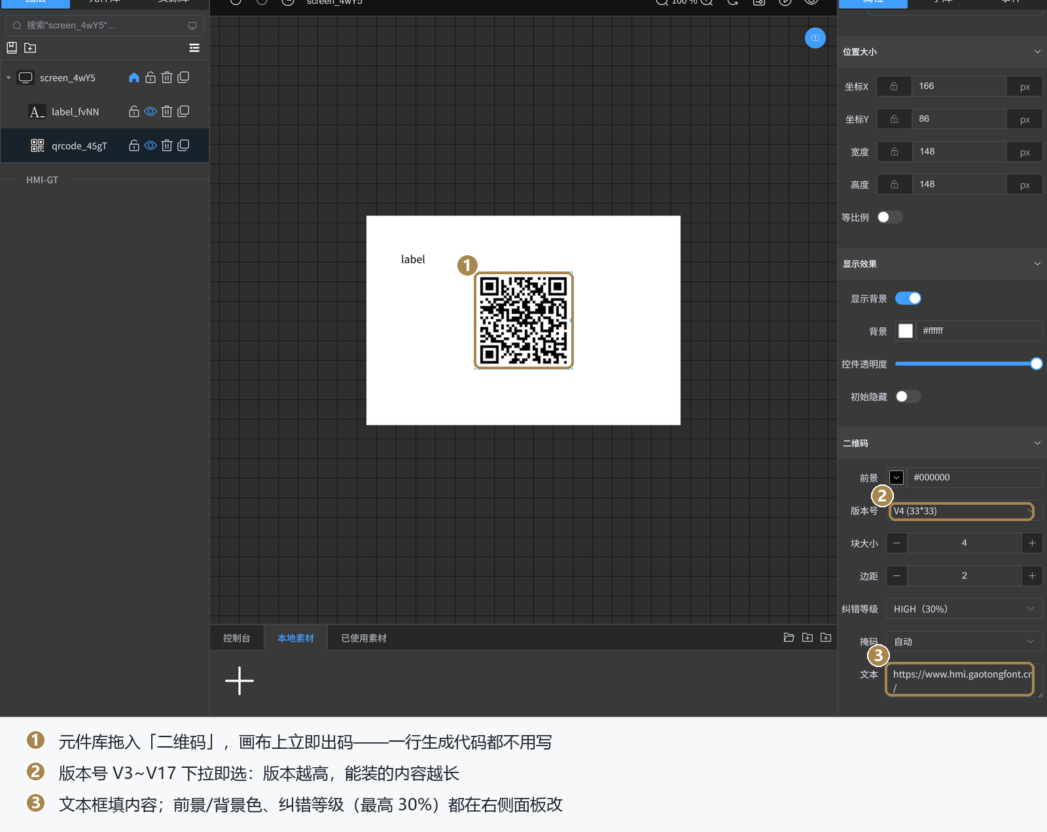Unlock icon on the qrcode_45gT row
Viewport: 1047px width, 832px height.
pyautogui.click(x=134, y=145)
